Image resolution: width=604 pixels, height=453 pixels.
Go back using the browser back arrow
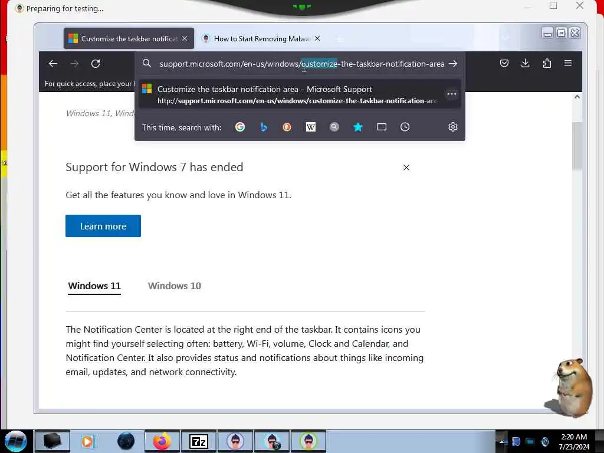(x=53, y=64)
